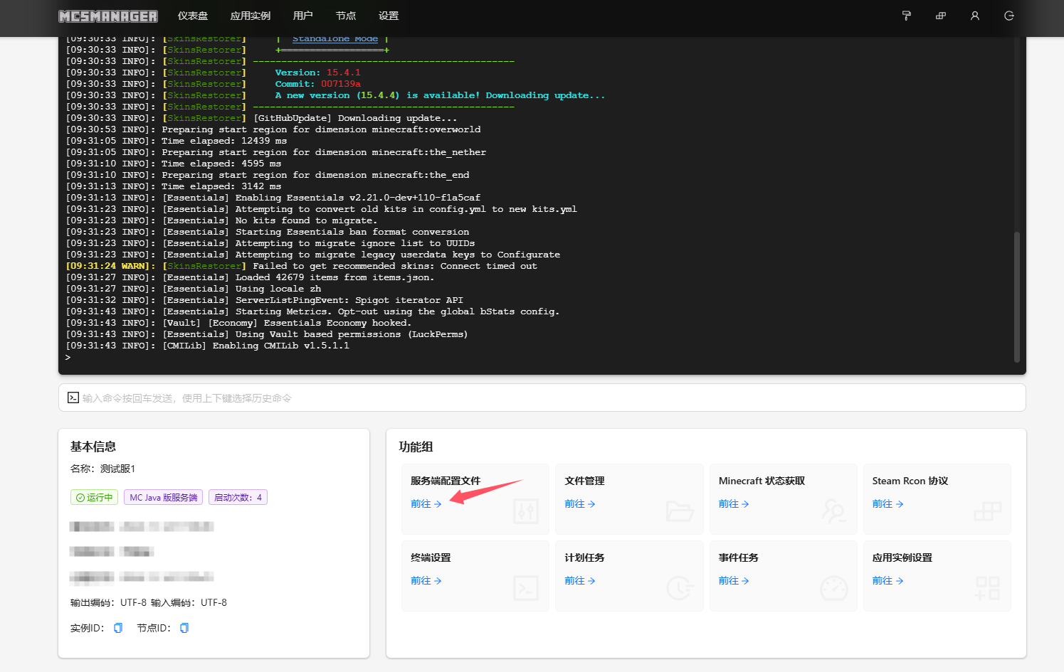The image size is (1064, 672).
Task: Click the MCSManager logo
Action: [x=108, y=16]
